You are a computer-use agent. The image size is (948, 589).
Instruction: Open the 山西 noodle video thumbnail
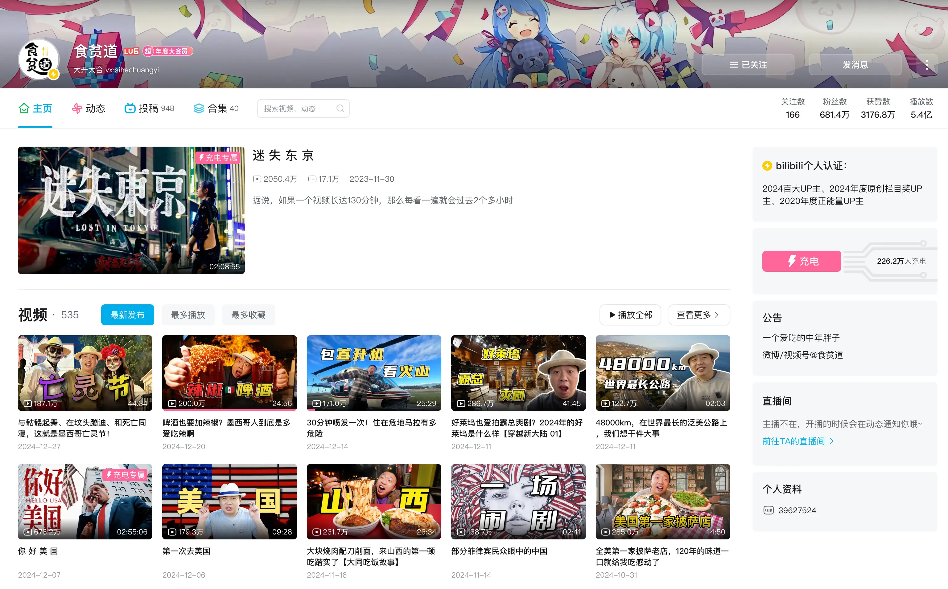pyautogui.click(x=374, y=502)
